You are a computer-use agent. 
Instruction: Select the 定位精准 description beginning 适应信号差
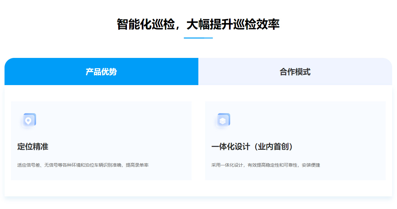coord(83,165)
